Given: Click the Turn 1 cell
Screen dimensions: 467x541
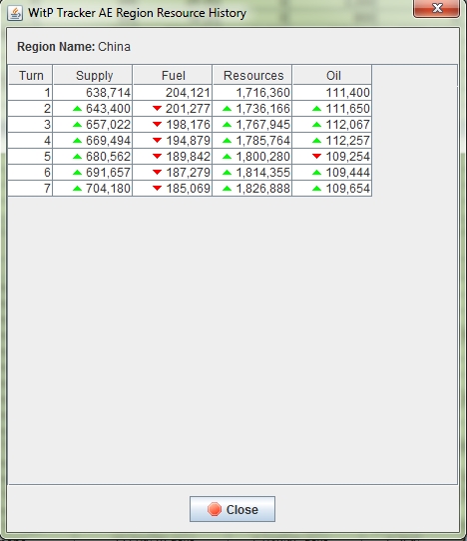Looking at the screenshot, I should pyautogui.click(x=30, y=93).
